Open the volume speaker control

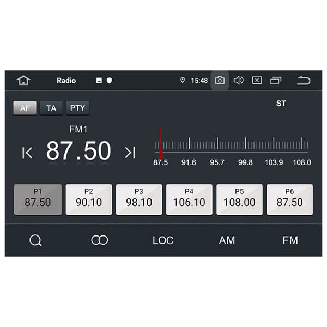tap(238, 81)
